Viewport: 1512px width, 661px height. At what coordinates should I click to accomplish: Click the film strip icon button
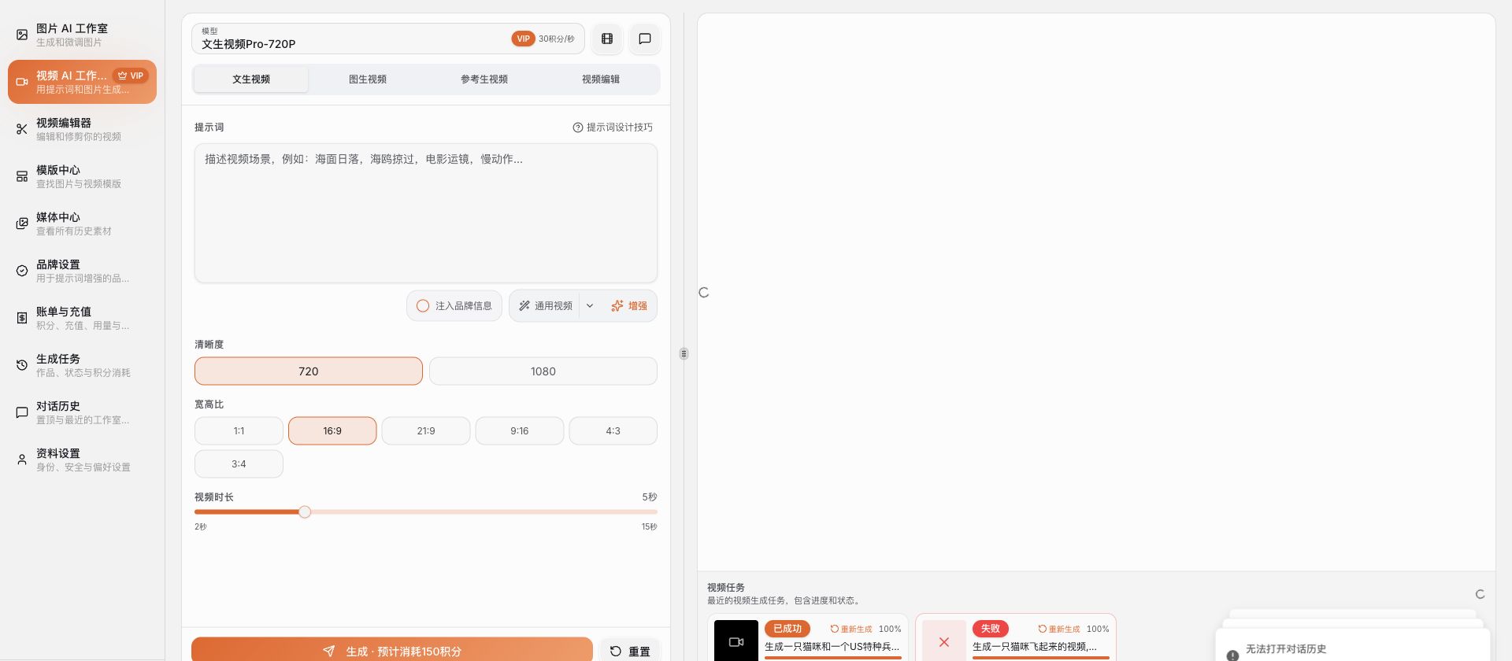pos(607,39)
